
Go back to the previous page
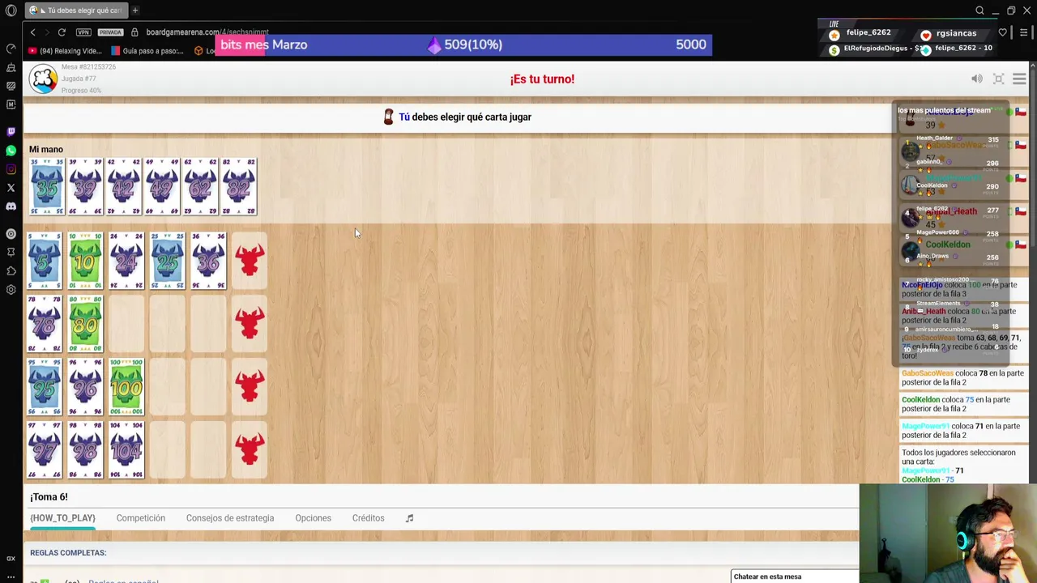(32, 32)
